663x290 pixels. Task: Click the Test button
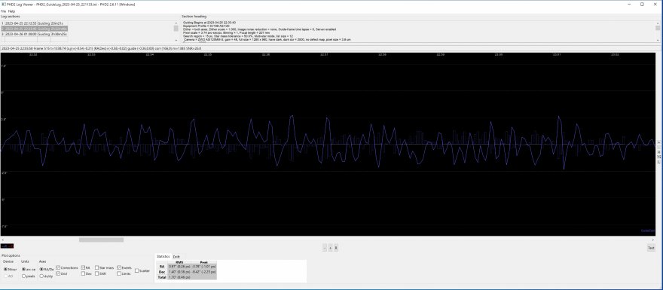(651, 248)
